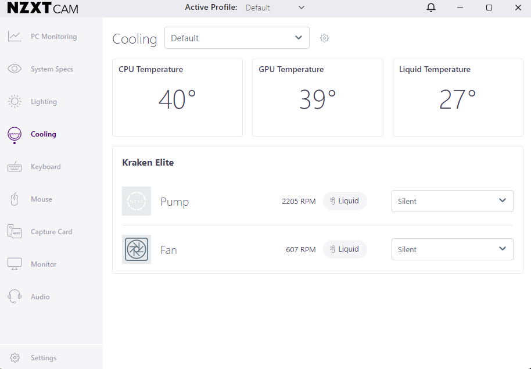Image resolution: width=531 pixels, height=369 pixels.
Task: Select the CPU Temperature card
Action: click(177, 97)
